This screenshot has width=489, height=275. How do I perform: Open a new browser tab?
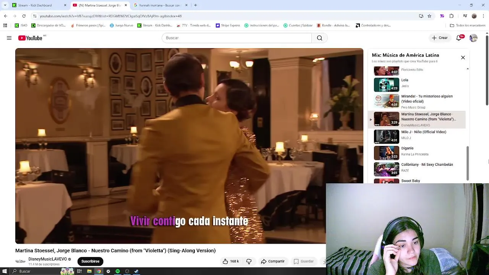[196, 5]
